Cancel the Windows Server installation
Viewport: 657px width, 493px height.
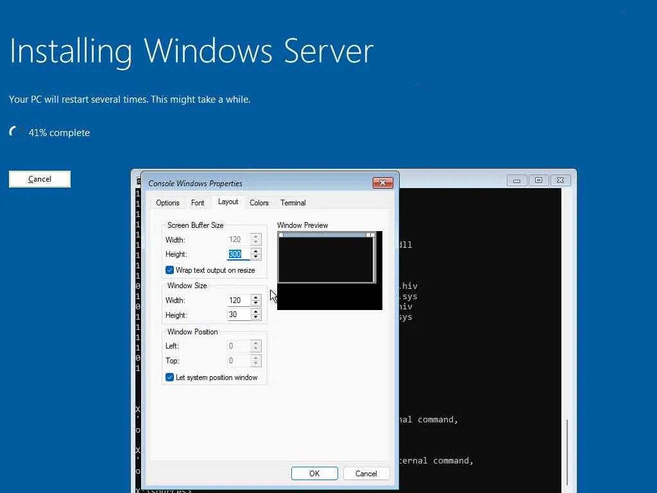point(40,179)
